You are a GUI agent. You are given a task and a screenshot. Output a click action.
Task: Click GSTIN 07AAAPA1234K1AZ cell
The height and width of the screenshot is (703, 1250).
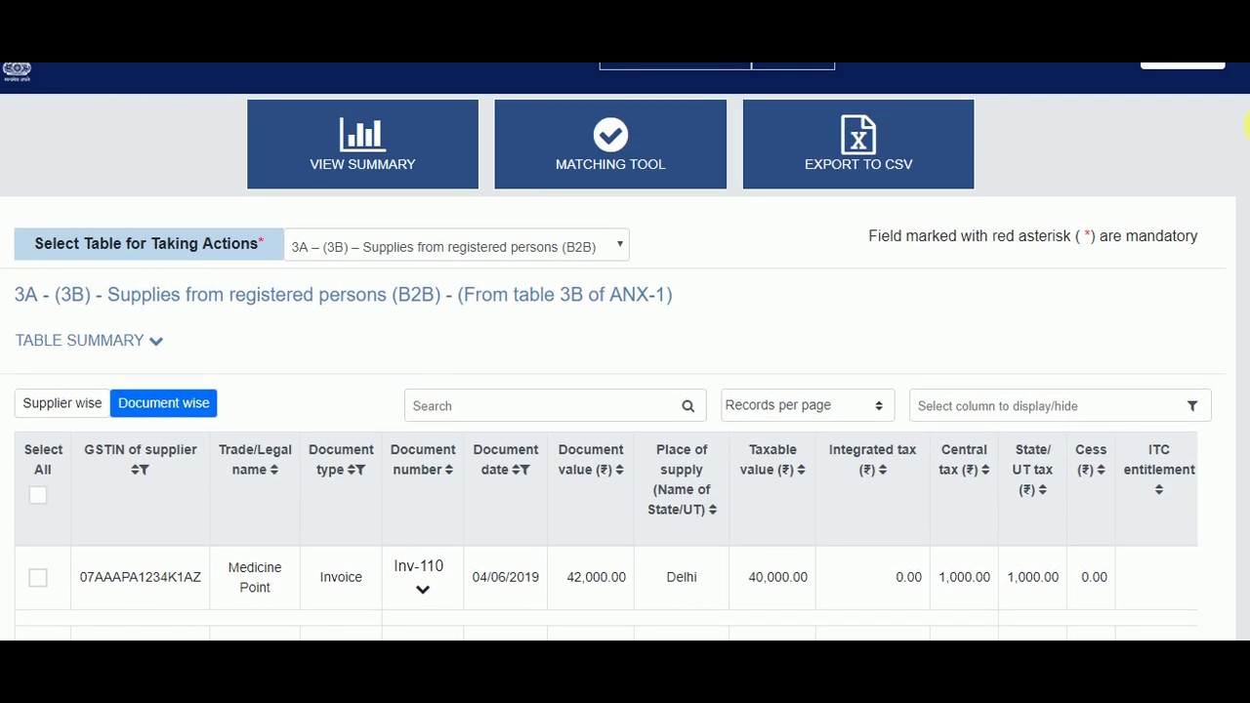(141, 577)
